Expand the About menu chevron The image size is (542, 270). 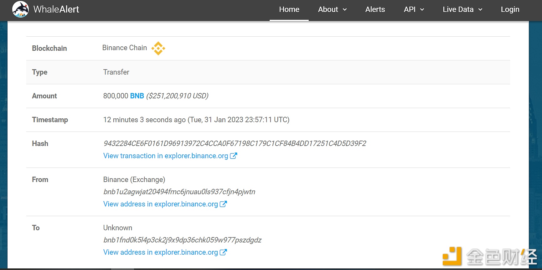[345, 10]
